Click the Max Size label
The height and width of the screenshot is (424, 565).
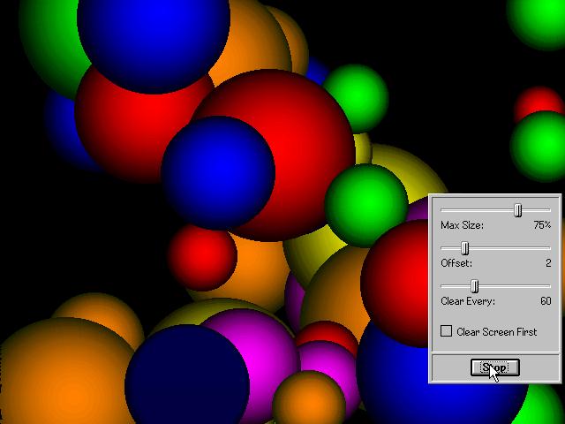coord(462,225)
